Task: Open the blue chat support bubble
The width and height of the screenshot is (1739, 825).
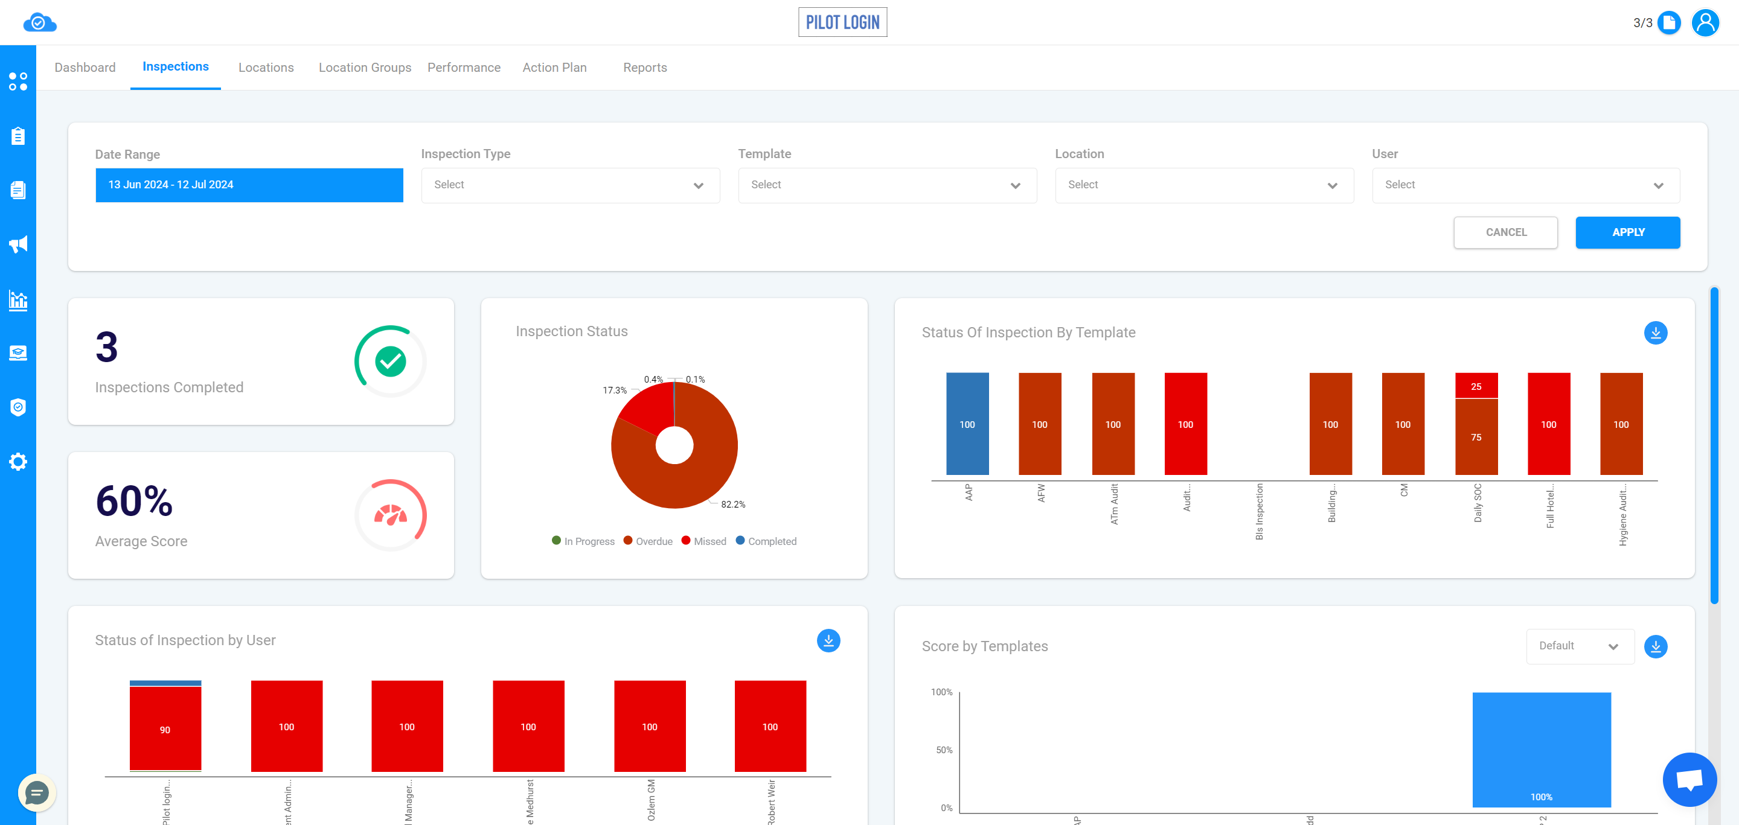Action: point(1689,779)
